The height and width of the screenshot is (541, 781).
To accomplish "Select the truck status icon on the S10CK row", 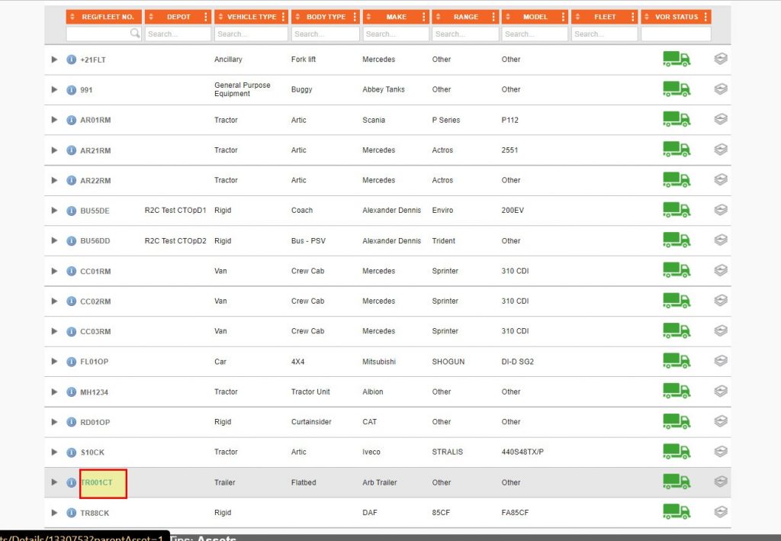I will pos(676,452).
